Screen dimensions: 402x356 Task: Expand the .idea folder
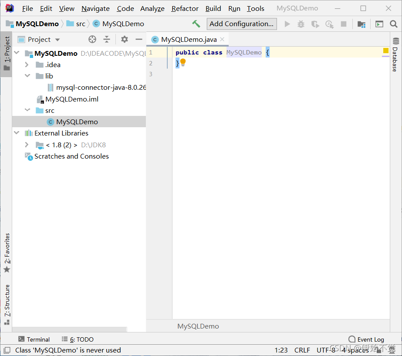[x=27, y=64]
